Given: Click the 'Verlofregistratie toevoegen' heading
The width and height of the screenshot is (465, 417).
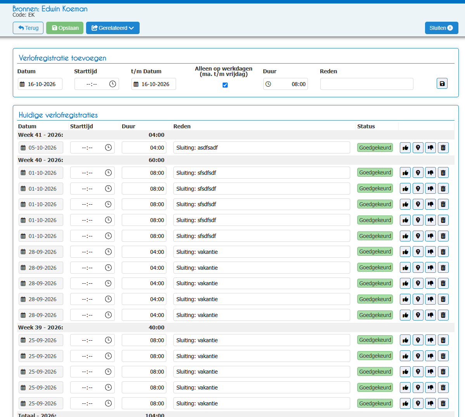Looking at the screenshot, I should (x=62, y=58).
